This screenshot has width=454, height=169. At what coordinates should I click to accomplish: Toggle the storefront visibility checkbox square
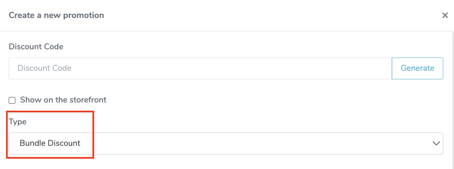(x=12, y=100)
